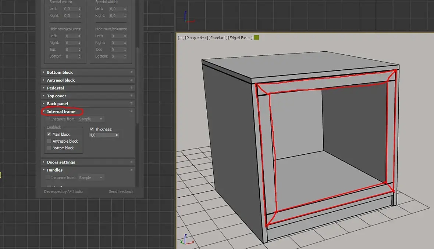The image size is (434, 249).
Task: Click the green viewport color square
Action: click(256, 37)
